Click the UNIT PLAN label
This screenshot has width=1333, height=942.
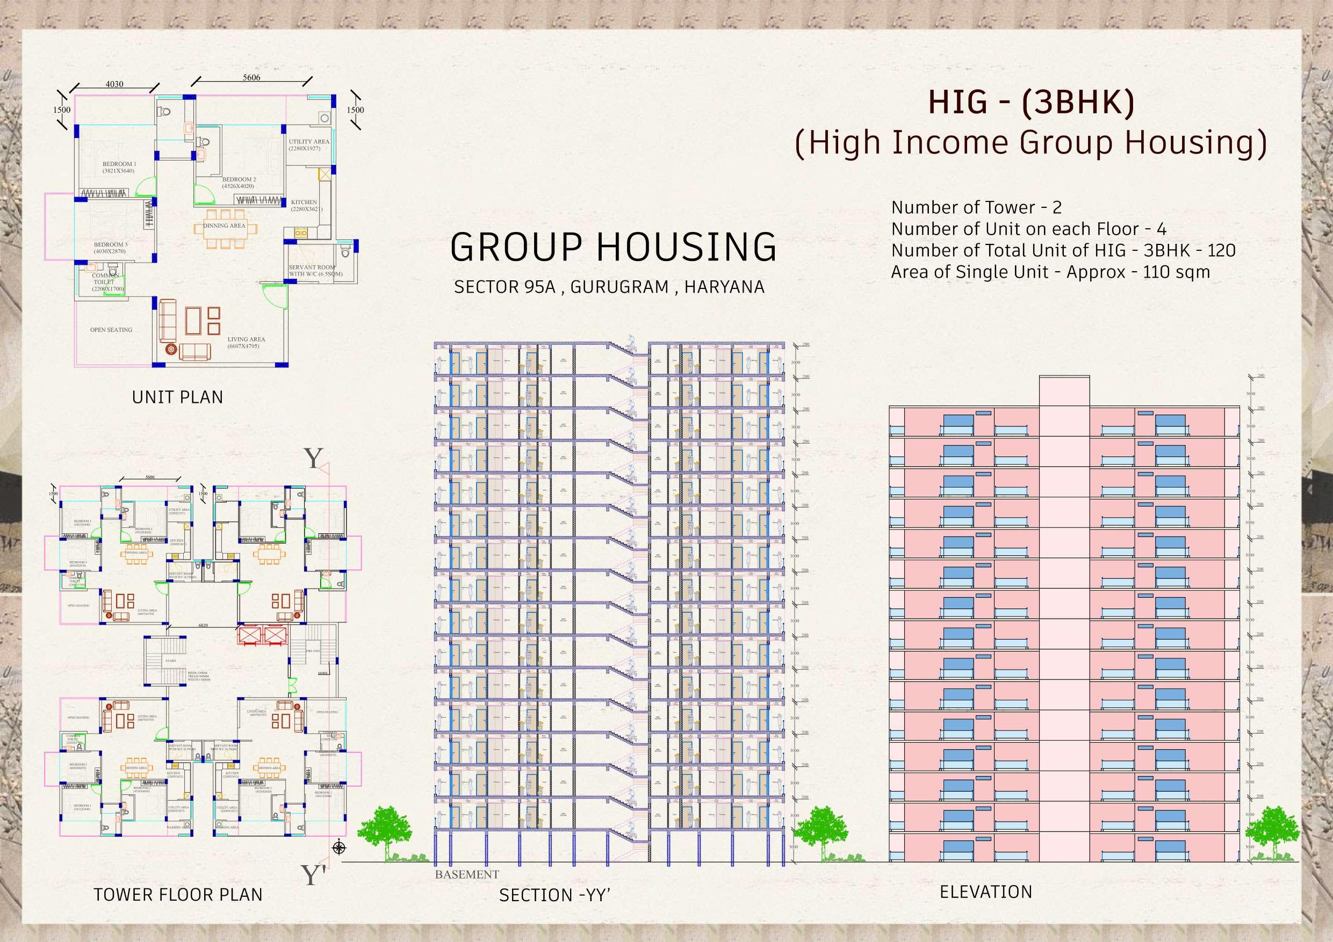tap(178, 397)
